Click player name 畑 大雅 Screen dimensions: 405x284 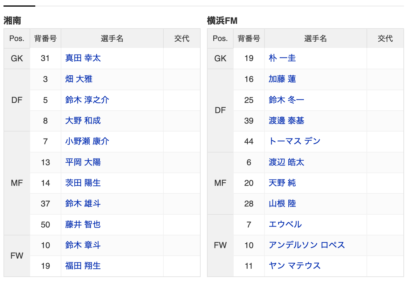pyautogui.click(x=79, y=79)
